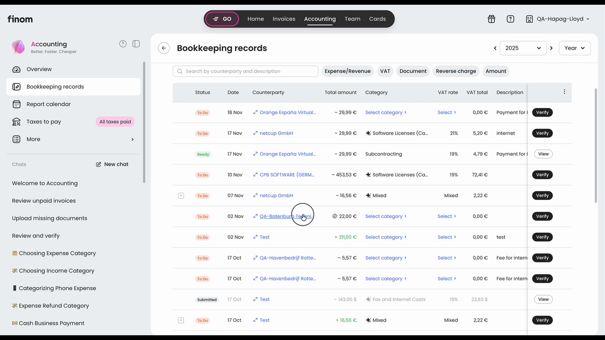Open VAT Select for QA-Batenburg row
This screenshot has height=340, width=605.
pyautogui.click(x=447, y=216)
